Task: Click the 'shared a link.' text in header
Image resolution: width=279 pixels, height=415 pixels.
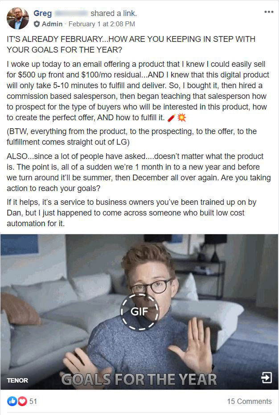Action: point(114,13)
